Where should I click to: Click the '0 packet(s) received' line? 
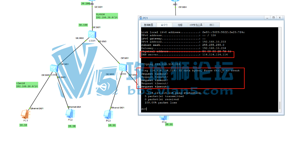click(161, 100)
